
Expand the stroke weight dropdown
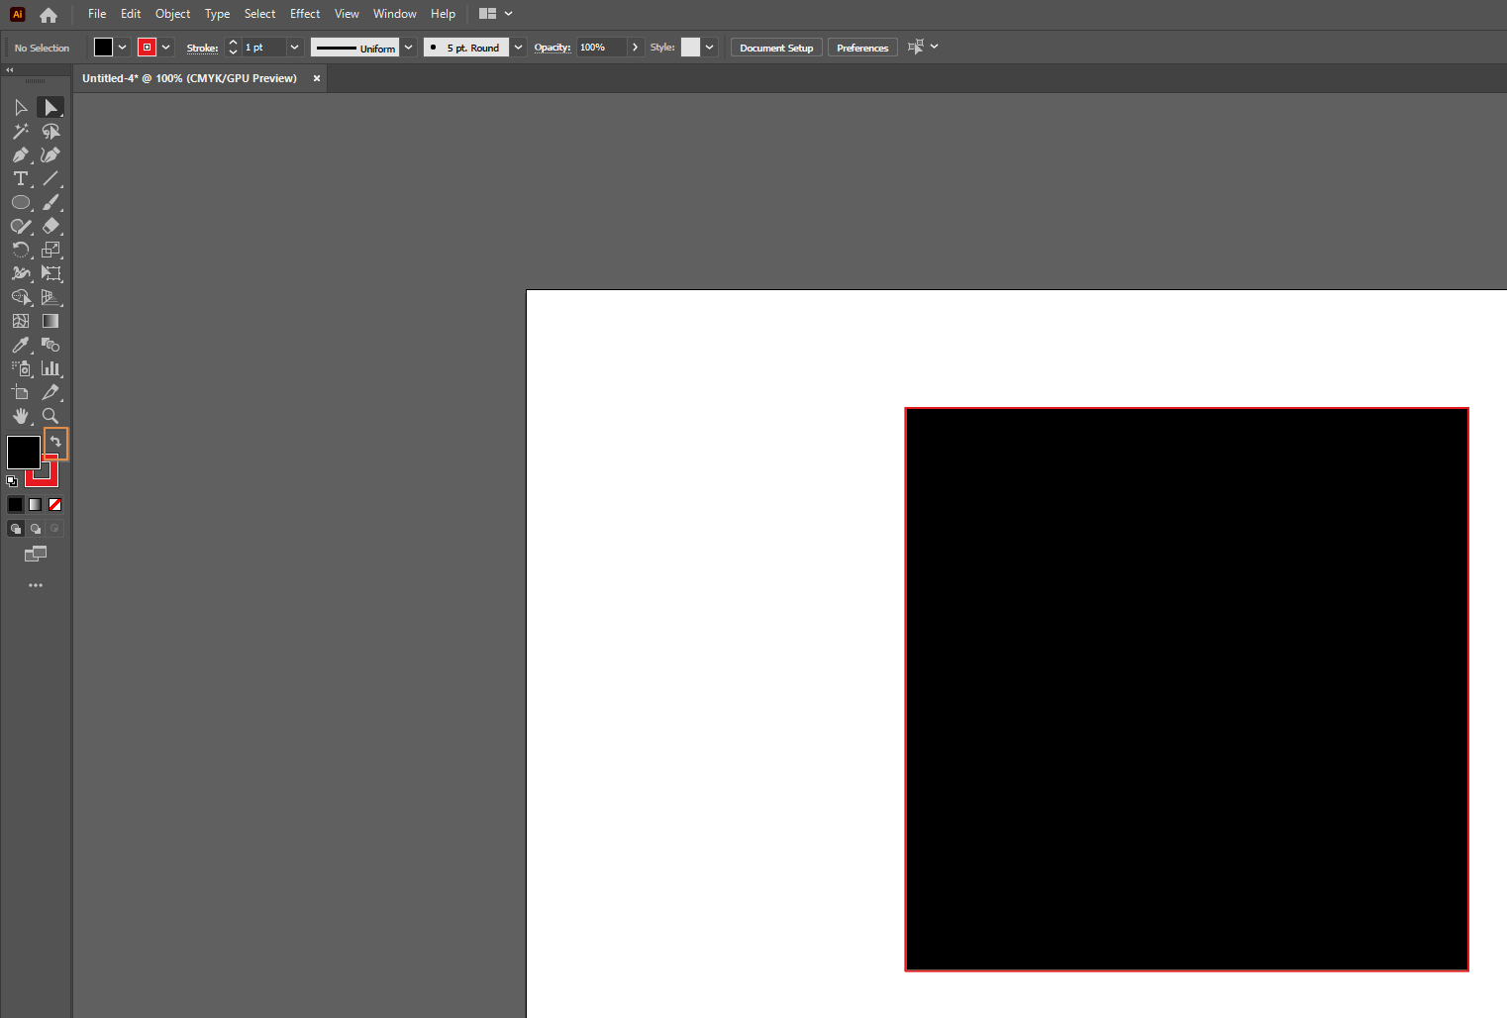(x=294, y=48)
